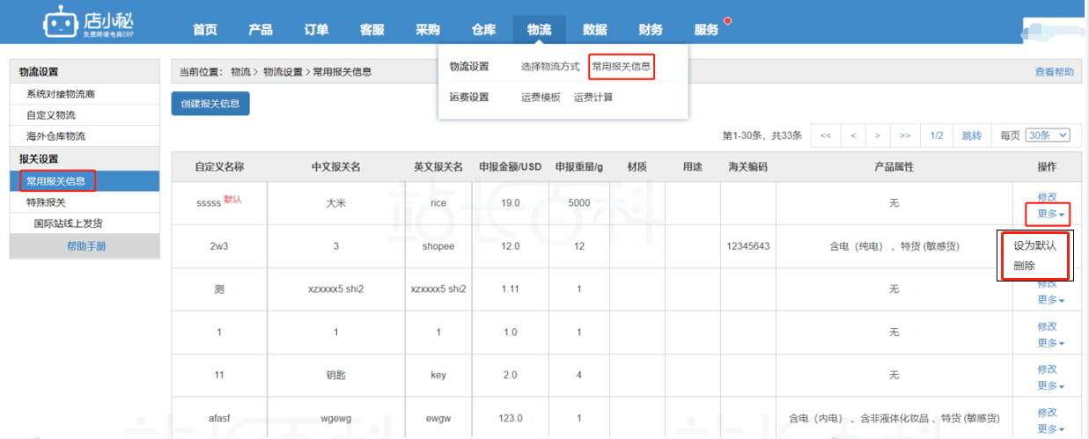Open the 查看帮助 link
Screen dimensions: 1089x439
[1054, 72]
